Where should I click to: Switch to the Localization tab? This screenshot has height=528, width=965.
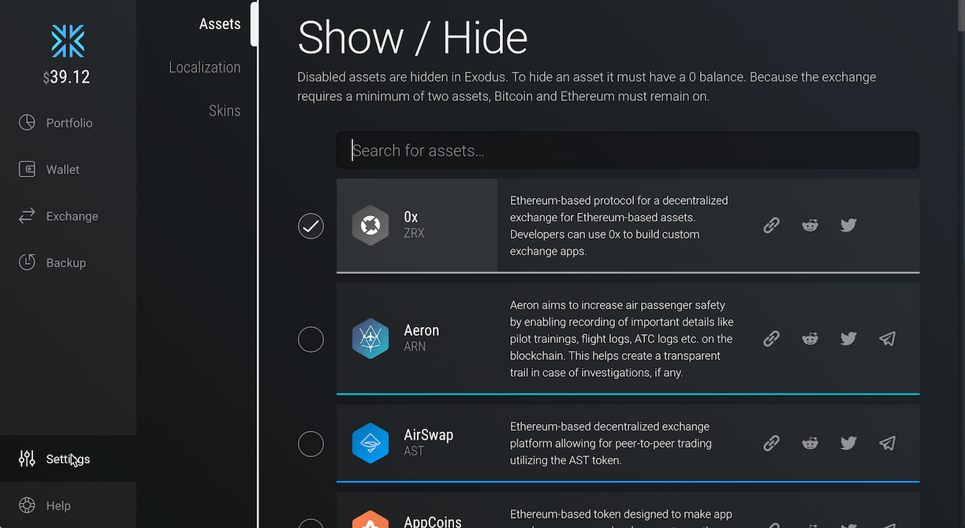point(204,68)
